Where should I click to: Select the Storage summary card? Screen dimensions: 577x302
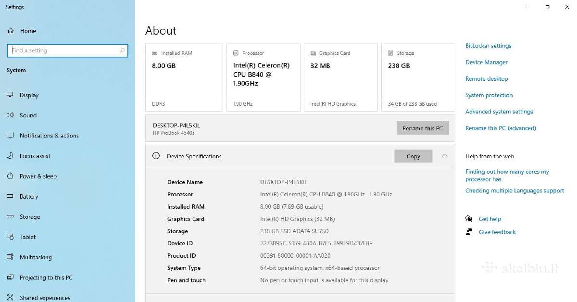418,77
